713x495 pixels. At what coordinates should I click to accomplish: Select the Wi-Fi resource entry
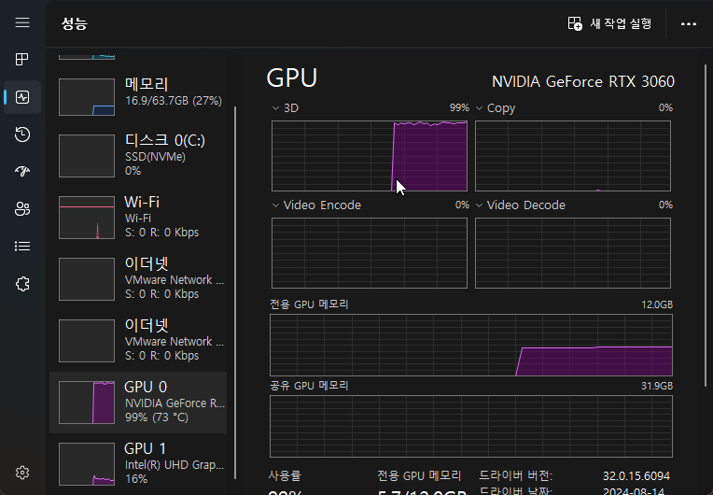tap(138, 217)
